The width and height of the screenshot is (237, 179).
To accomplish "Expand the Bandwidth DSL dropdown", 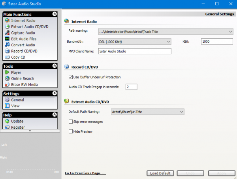I will point(168,41).
